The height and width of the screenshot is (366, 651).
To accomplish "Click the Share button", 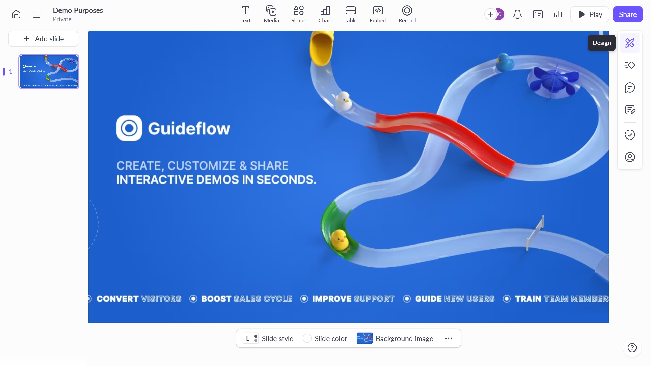I will [628, 14].
